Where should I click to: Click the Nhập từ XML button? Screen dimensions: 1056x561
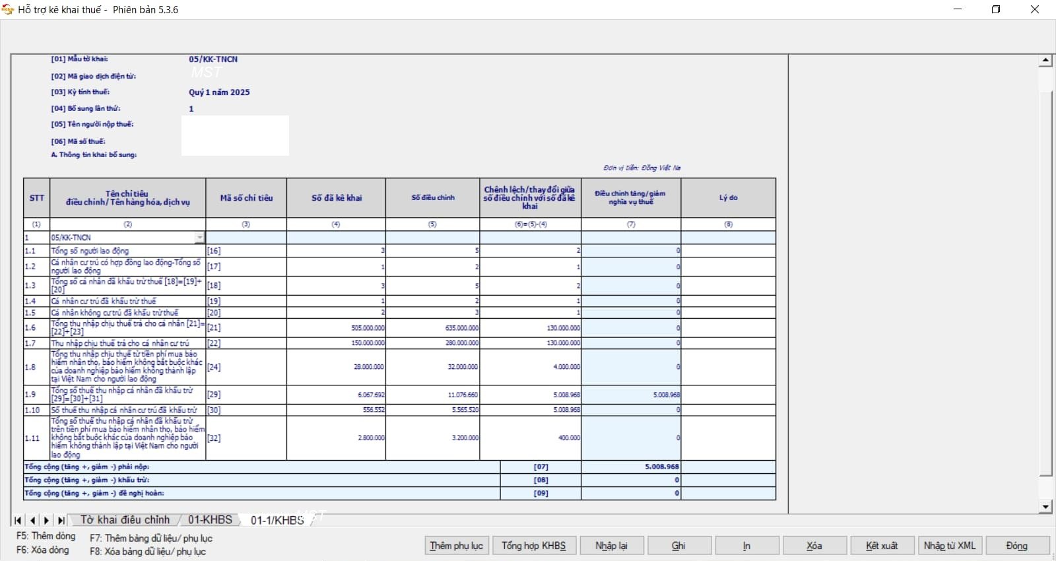[x=950, y=546]
